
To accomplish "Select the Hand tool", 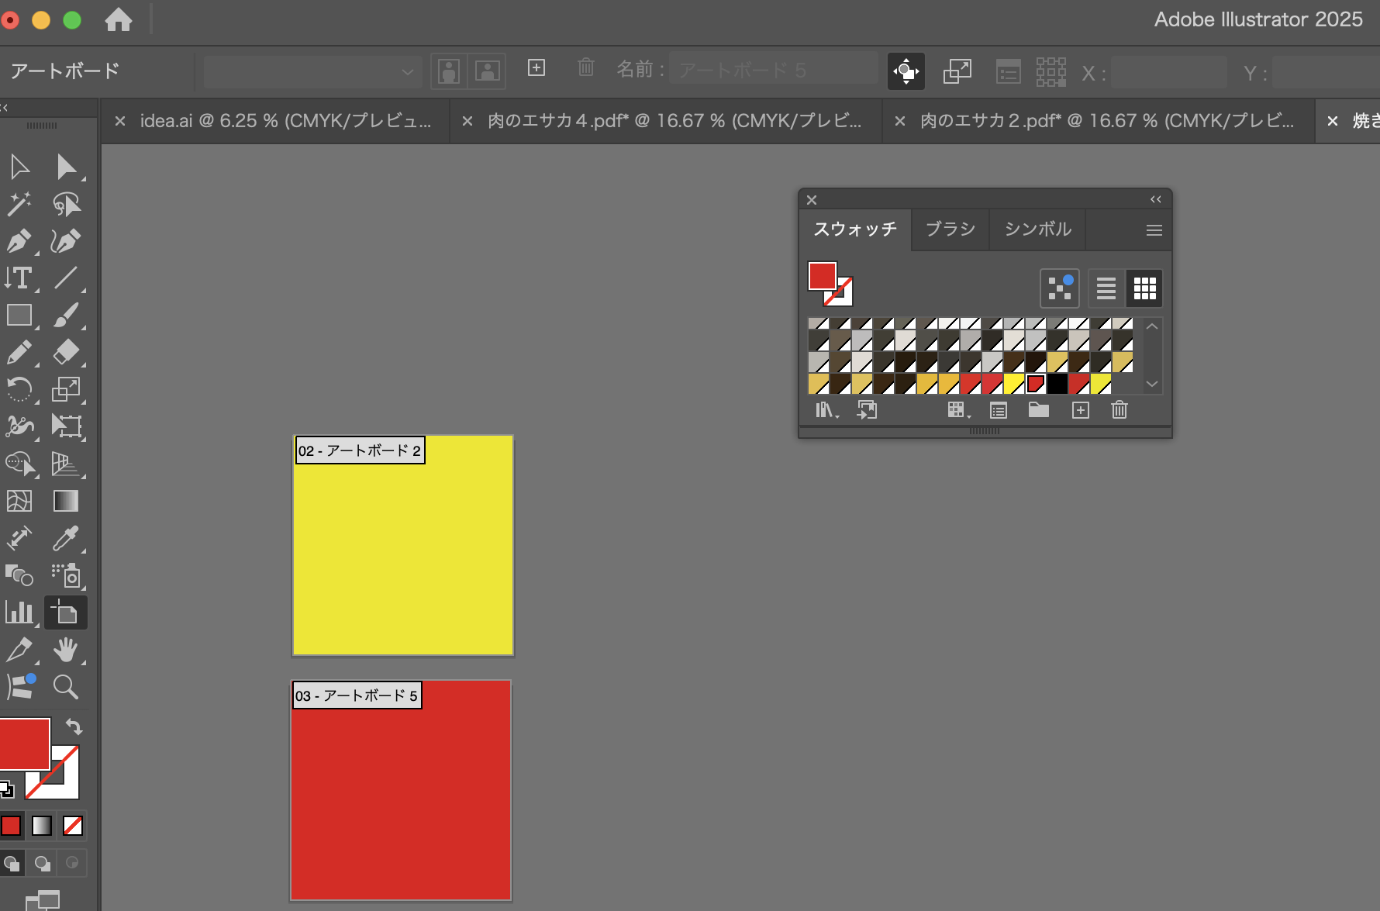I will point(66,650).
